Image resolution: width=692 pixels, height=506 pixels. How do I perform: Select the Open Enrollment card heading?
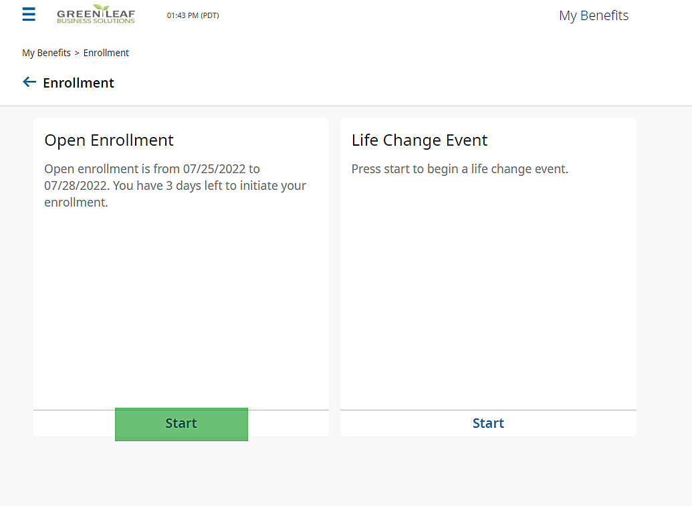pos(109,140)
